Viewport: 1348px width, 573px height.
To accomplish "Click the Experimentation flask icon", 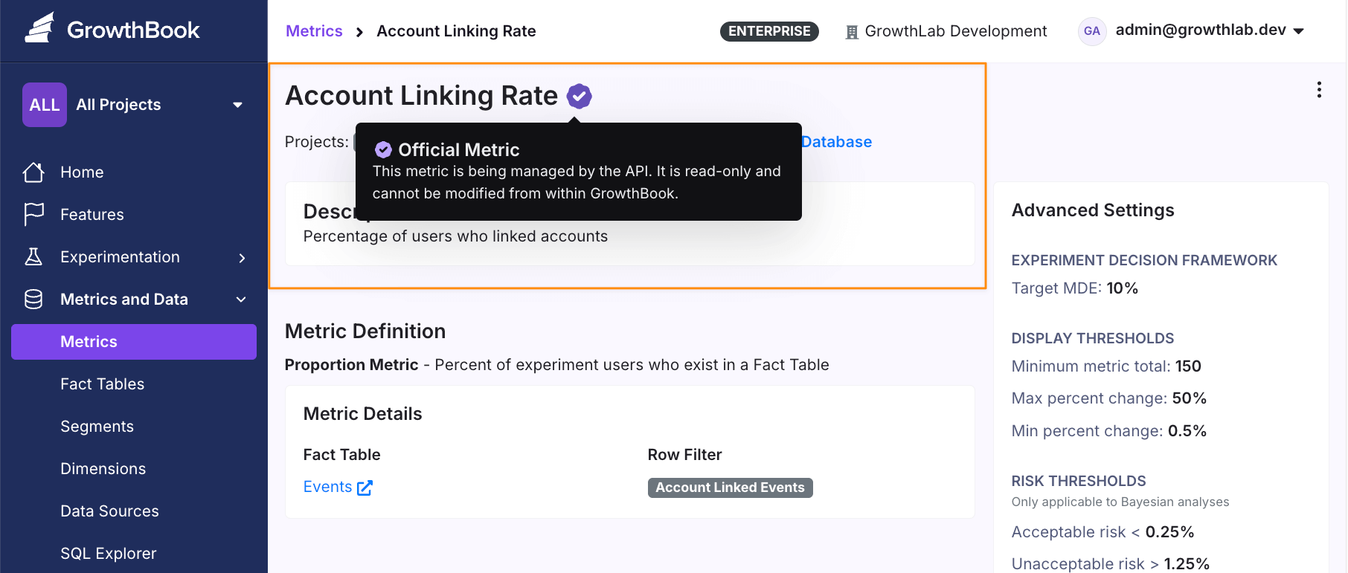I will (33, 257).
